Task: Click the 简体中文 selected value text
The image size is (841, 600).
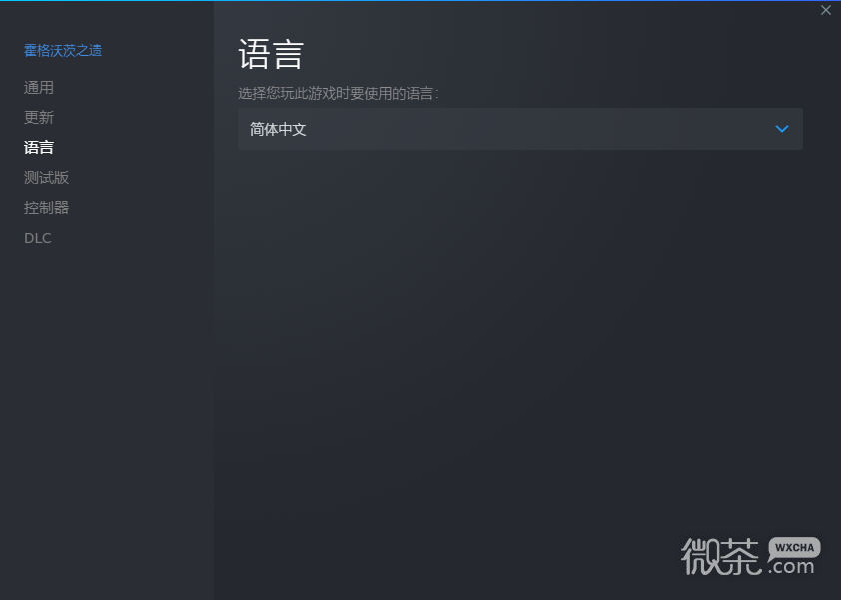Action: click(x=278, y=129)
